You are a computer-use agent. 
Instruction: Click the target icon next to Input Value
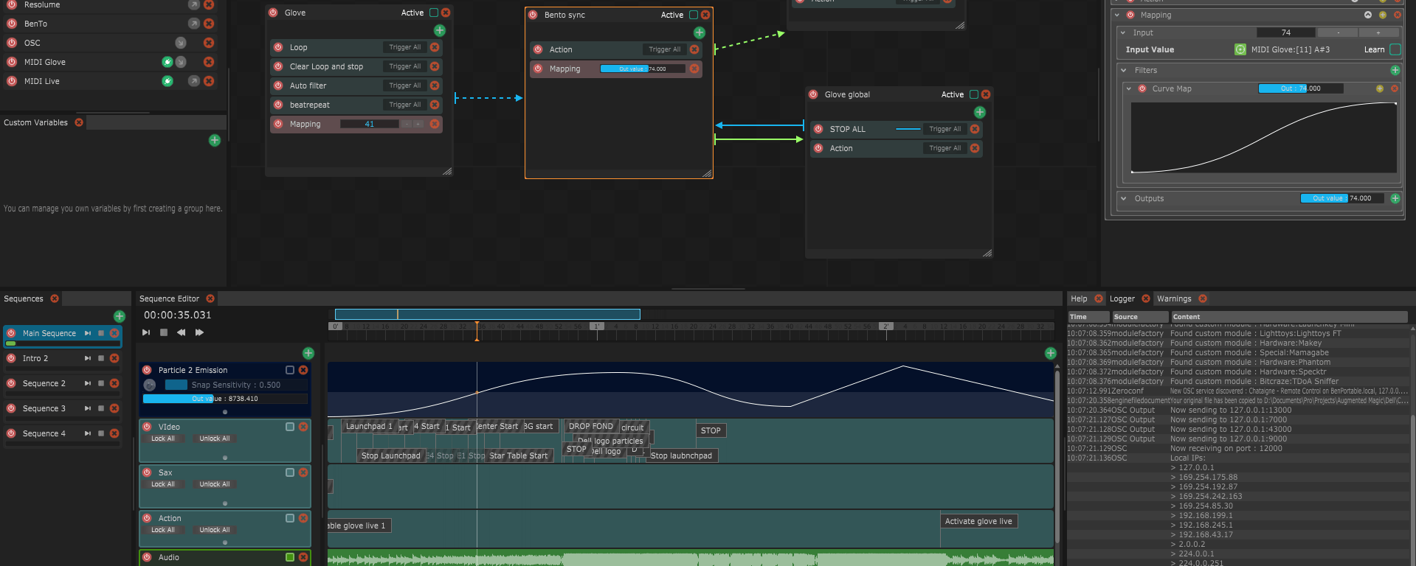click(1240, 49)
